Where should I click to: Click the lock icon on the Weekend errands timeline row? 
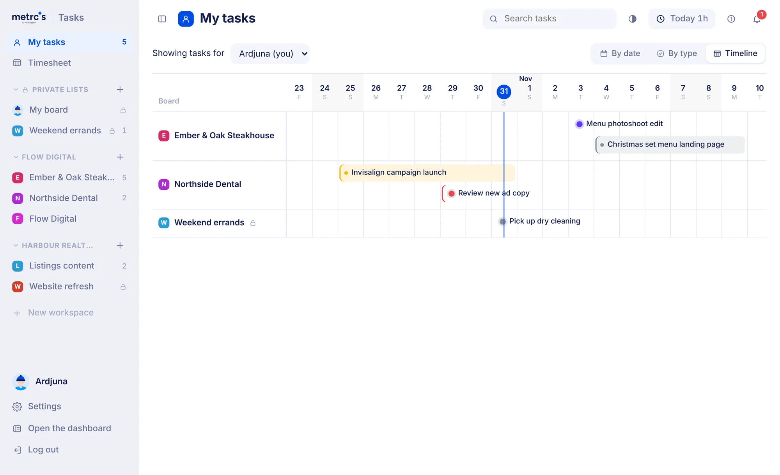[253, 223]
